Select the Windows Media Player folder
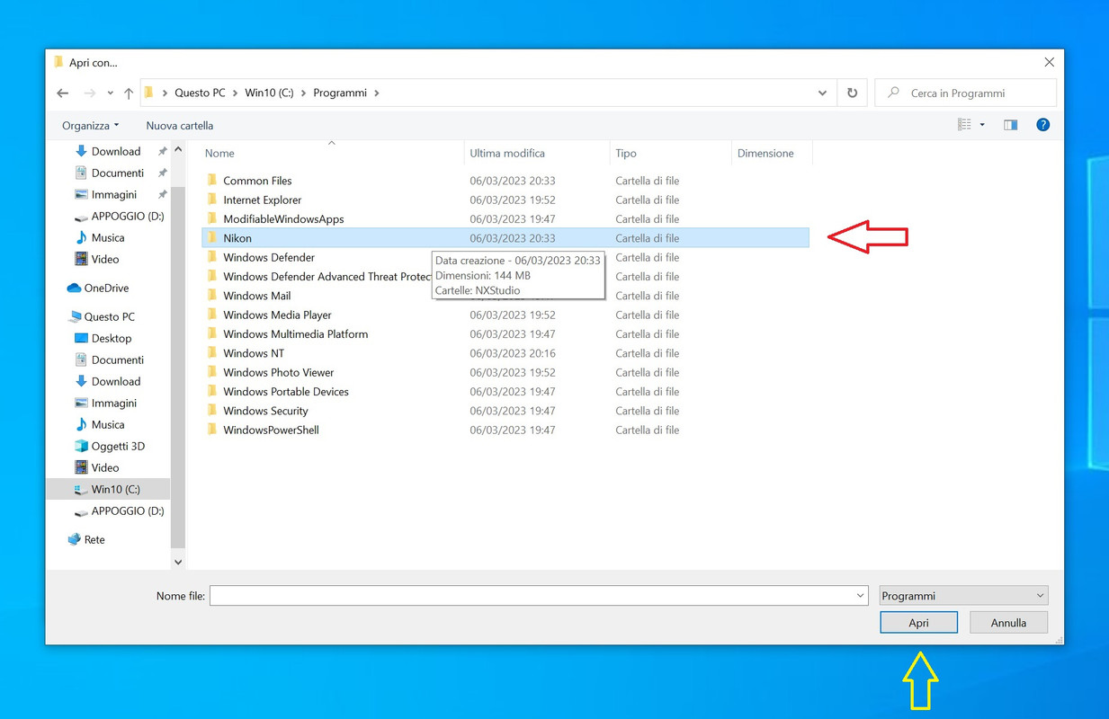The width and height of the screenshot is (1109, 719). click(x=505, y=315)
